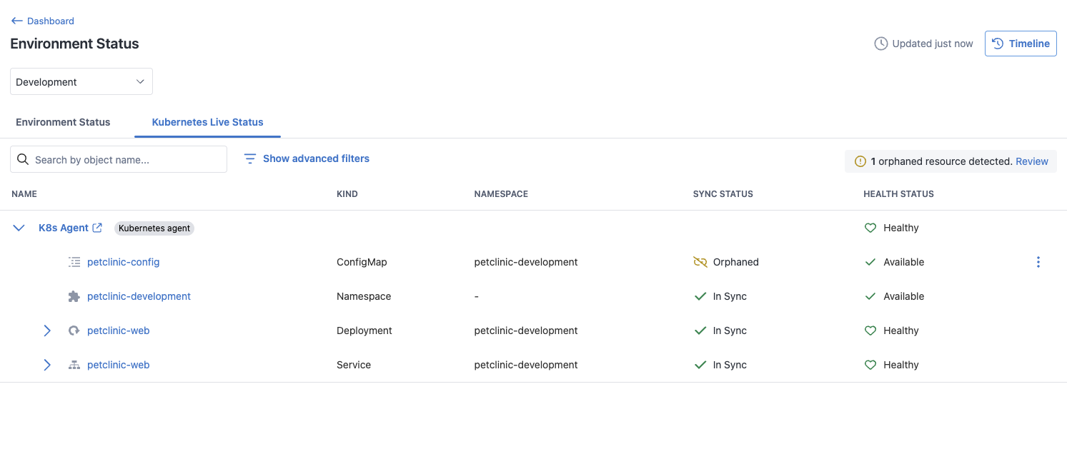Click the NAMESPACE column header
The image size is (1067, 454).
[501, 194]
